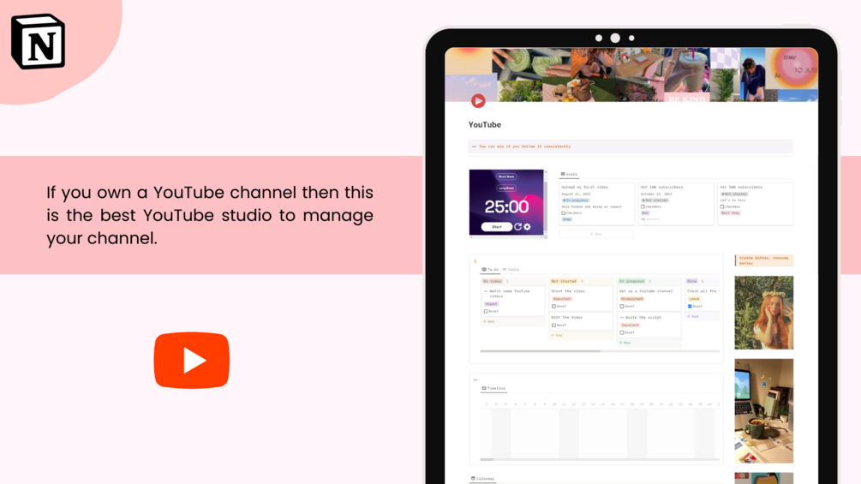The width and height of the screenshot is (861, 484).
Task: Click the 'Create better, consume better' quote callout
Action: click(764, 260)
